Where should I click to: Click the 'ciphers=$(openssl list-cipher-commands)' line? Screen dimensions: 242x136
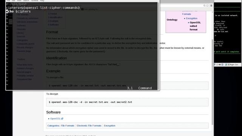[43, 8]
